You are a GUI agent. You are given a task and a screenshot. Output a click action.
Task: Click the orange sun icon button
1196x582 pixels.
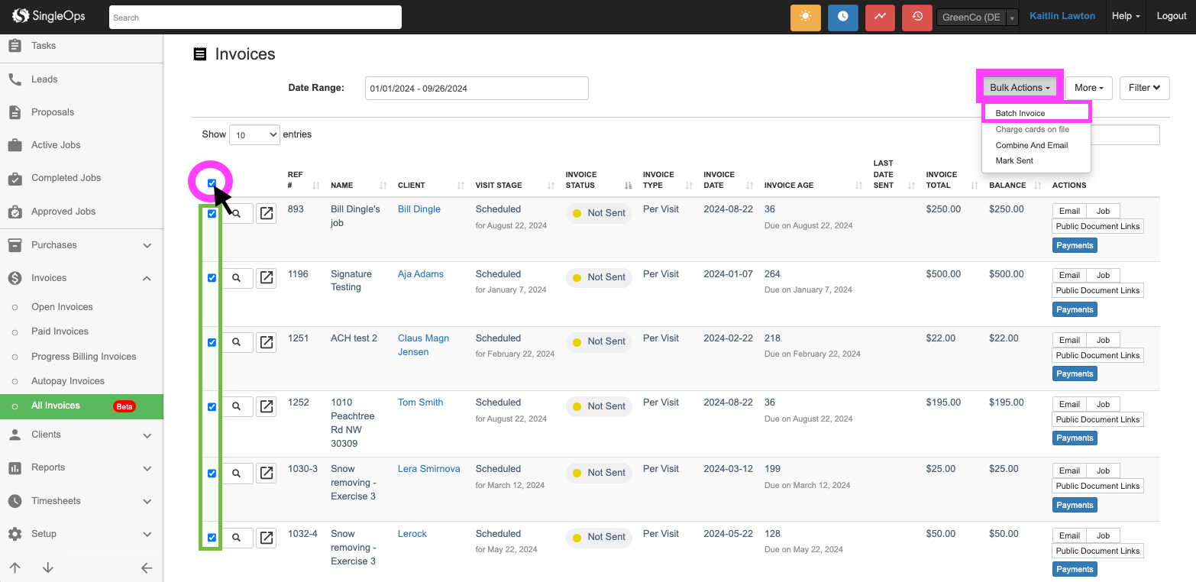(805, 17)
